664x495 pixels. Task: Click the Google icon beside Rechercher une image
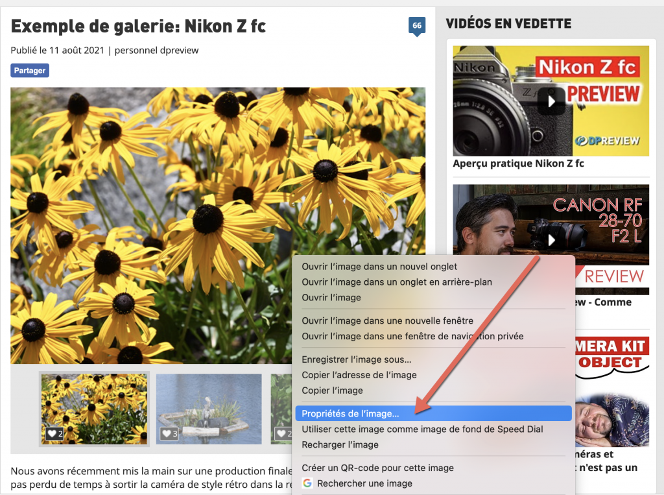pos(307,483)
